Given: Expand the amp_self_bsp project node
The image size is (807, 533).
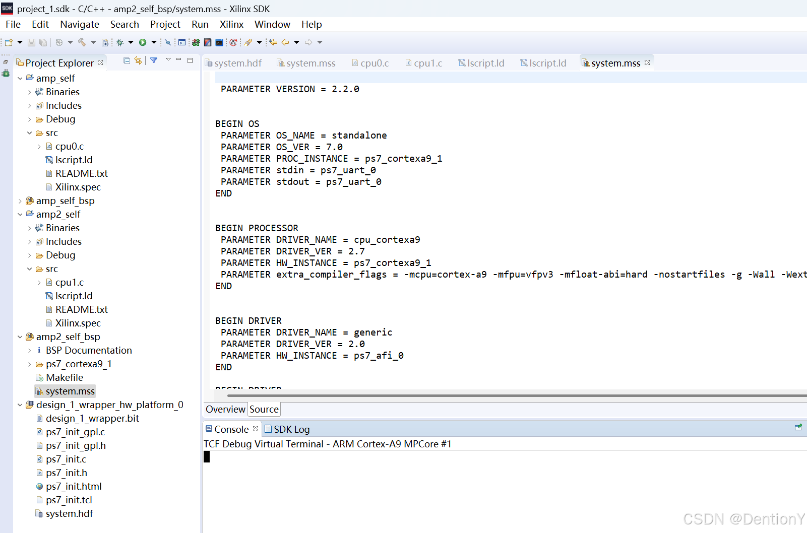Looking at the screenshot, I should tap(20, 201).
